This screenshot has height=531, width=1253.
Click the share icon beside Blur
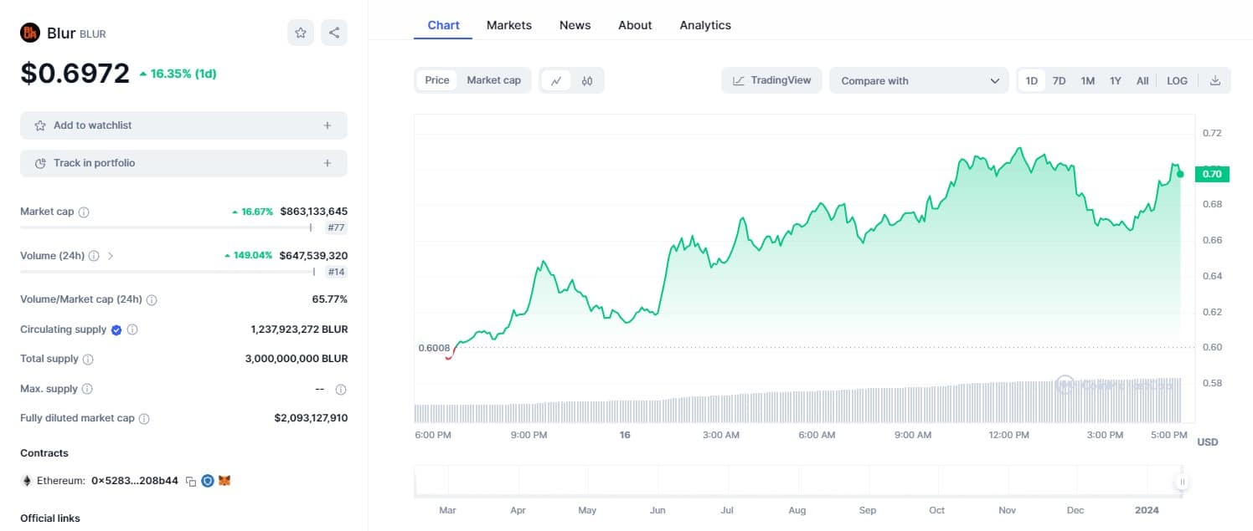pos(334,33)
